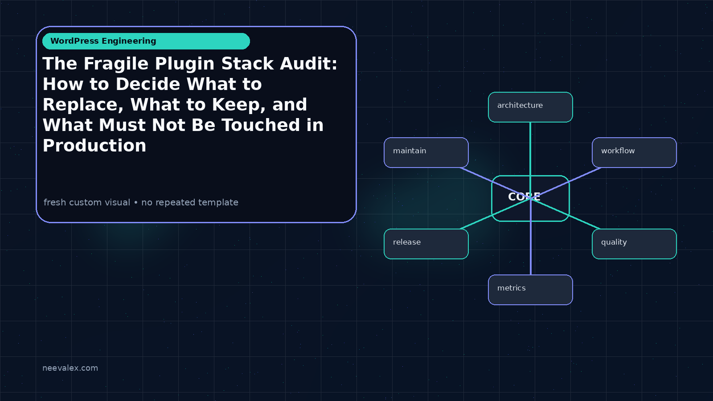Select the metrics node box

point(530,290)
